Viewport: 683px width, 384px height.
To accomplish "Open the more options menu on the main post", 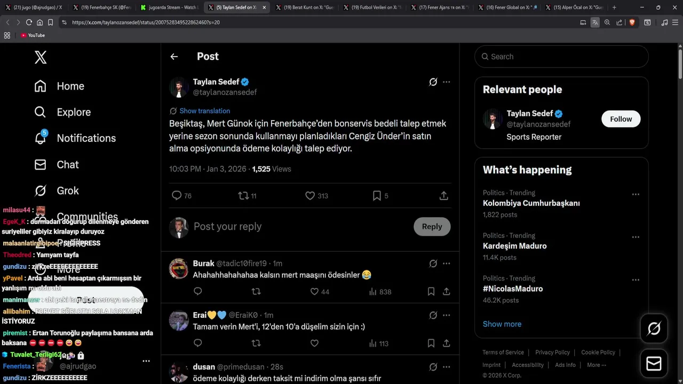I will [x=447, y=82].
